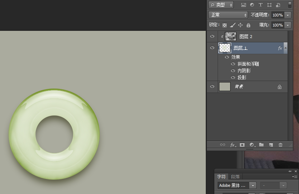Hide the 背景 layer
This screenshot has height=194, width=299.
(212, 86)
